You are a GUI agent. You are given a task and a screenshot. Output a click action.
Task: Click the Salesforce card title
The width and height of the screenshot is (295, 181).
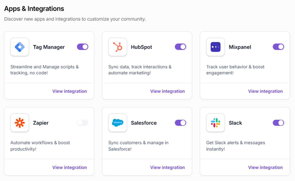pos(144,123)
